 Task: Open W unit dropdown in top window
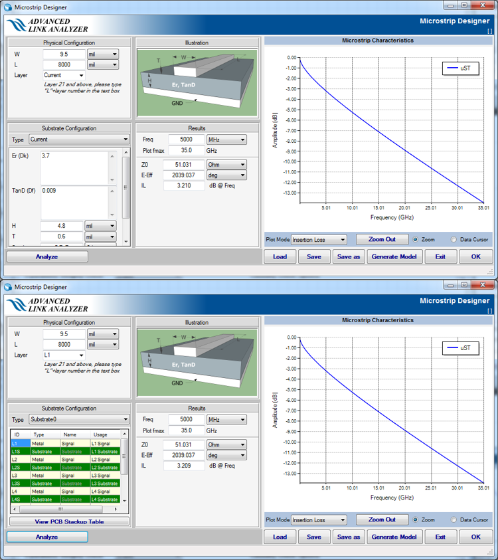pos(103,54)
